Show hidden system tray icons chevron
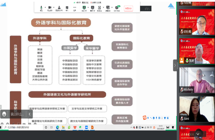Screen dimensions: 215x140 131,127
